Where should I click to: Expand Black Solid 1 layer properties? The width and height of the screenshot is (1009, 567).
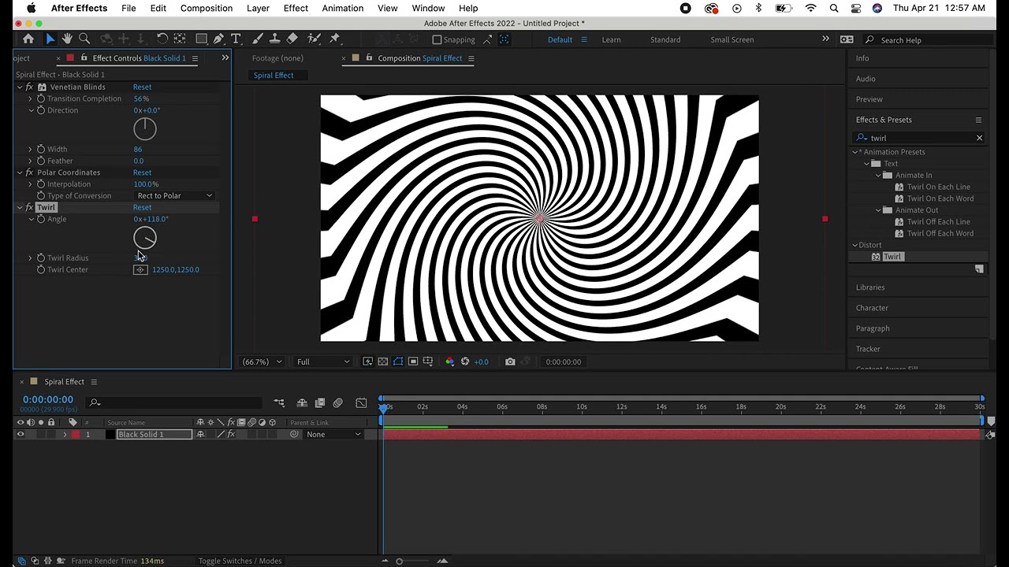coord(65,434)
